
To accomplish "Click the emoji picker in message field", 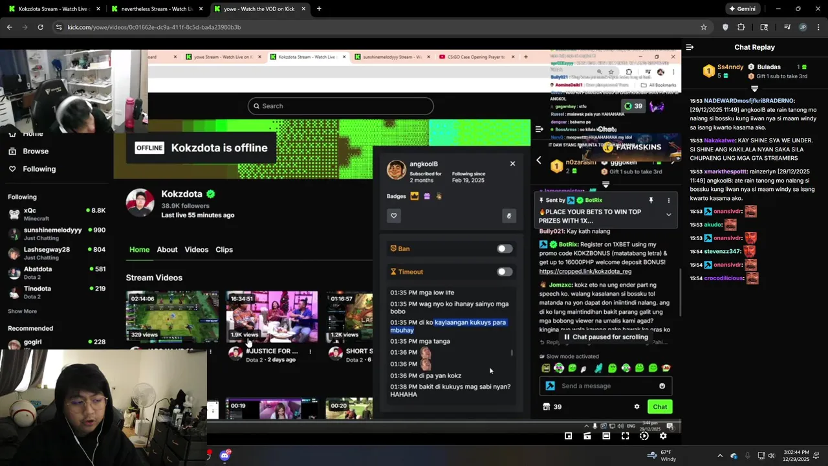I will pyautogui.click(x=662, y=386).
